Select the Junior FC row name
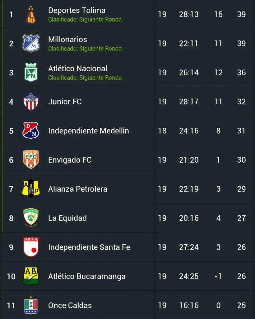 point(65,102)
